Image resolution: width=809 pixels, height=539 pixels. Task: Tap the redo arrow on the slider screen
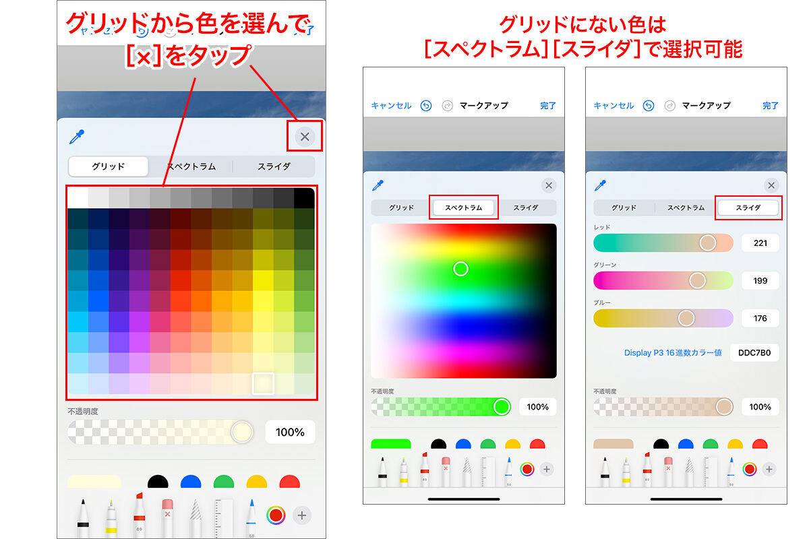click(669, 106)
